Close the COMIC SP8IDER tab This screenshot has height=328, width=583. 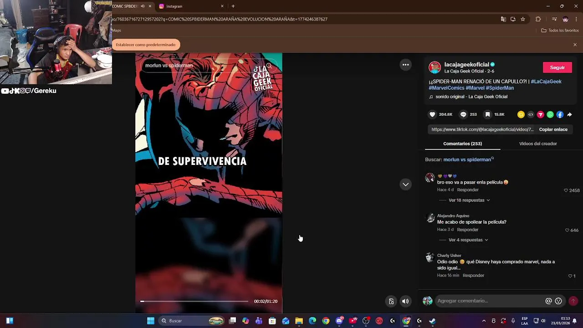point(150,6)
